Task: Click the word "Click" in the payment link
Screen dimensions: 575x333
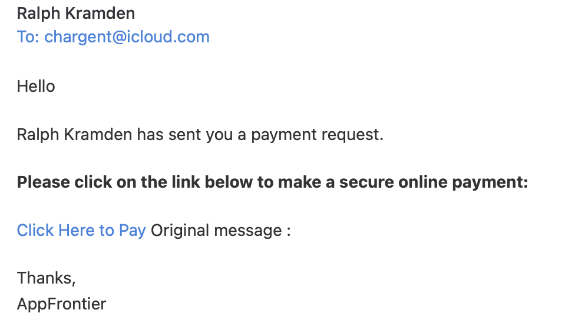Action: coord(35,230)
